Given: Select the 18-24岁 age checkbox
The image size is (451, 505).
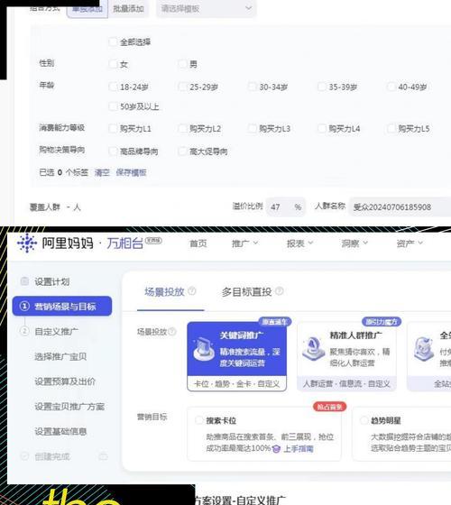Looking at the screenshot, I should pos(113,87).
